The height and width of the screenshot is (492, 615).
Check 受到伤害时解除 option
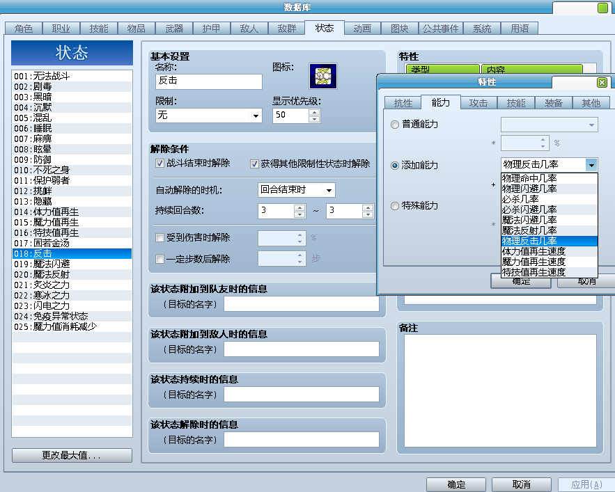(x=159, y=237)
